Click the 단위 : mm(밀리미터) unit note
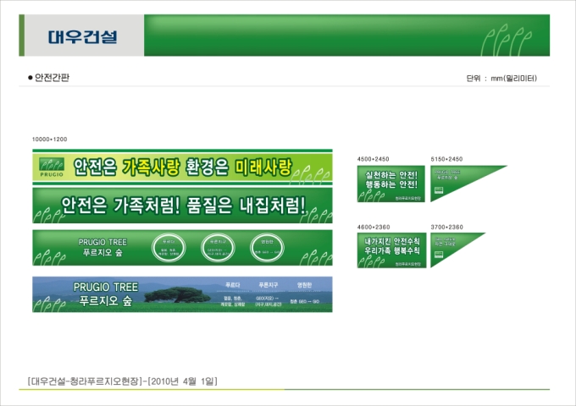This screenshot has width=576, height=406. 501,79
